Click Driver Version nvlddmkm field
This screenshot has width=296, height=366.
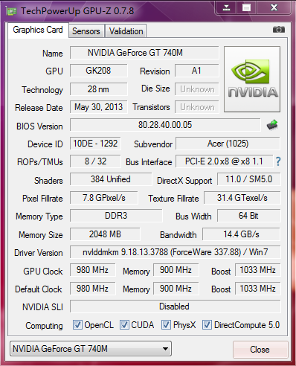(x=176, y=252)
